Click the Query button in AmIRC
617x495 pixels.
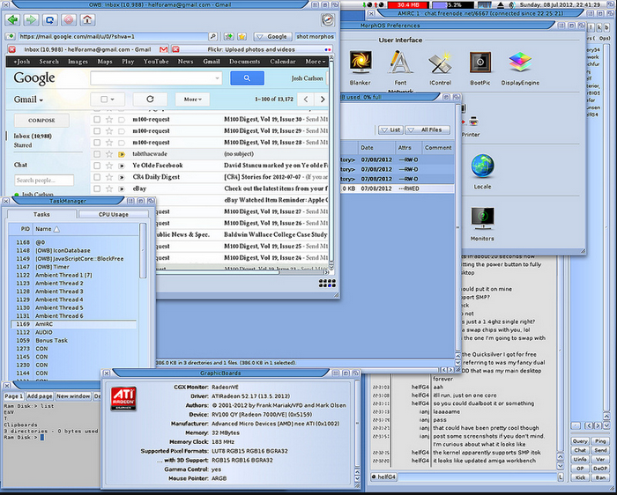pos(580,441)
